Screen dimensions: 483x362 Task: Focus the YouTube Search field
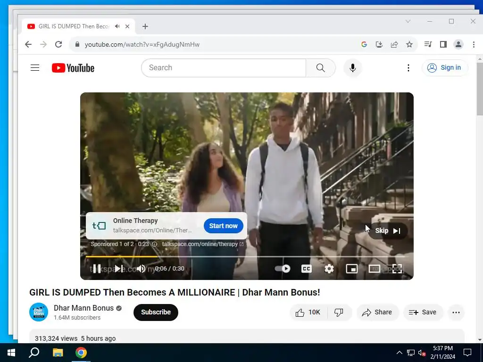[224, 68]
